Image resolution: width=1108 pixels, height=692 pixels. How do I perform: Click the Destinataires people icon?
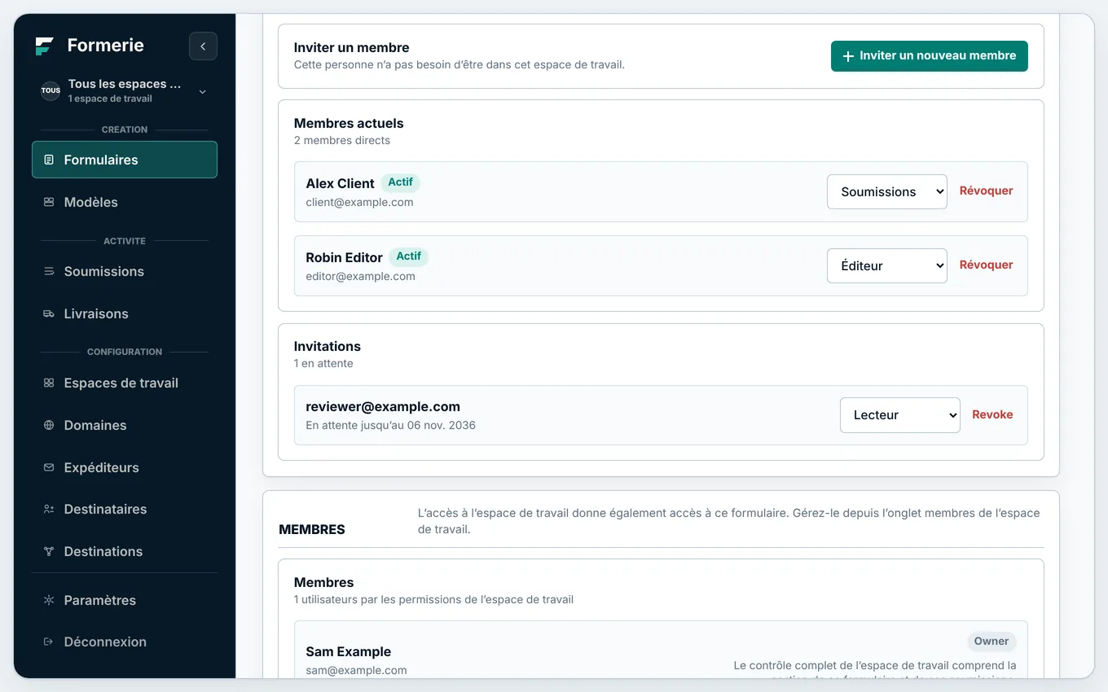(x=49, y=509)
